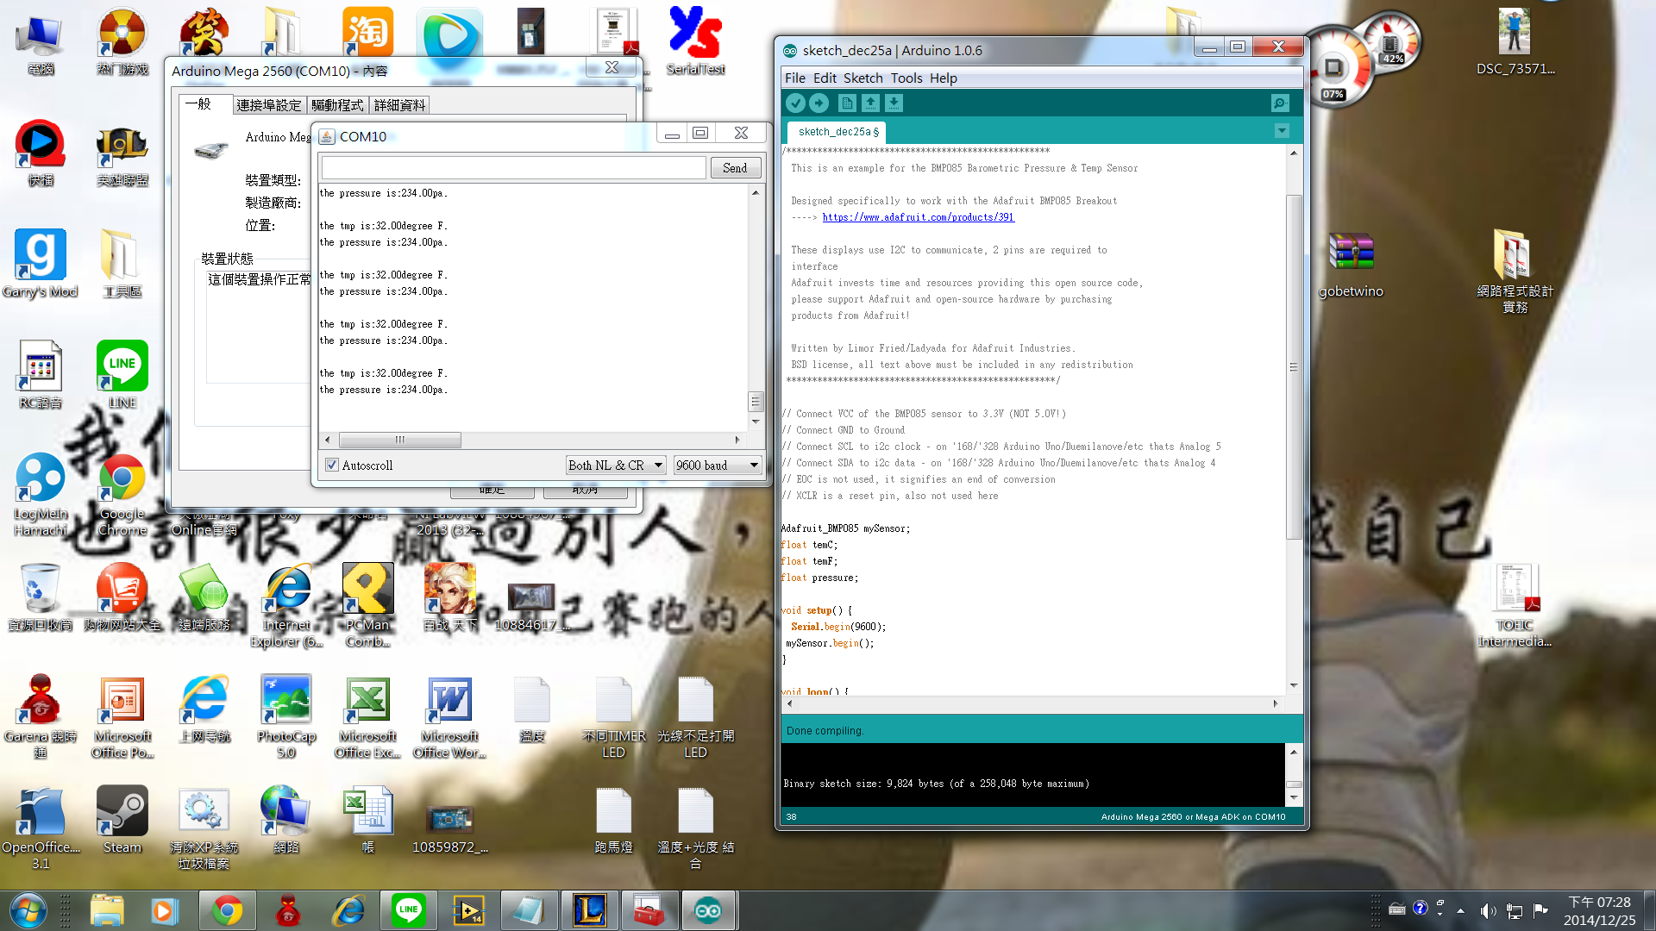Screen dimensions: 1656x931
Task: Toggle the Autoscroll checkbox
Action: click(331, 465)
